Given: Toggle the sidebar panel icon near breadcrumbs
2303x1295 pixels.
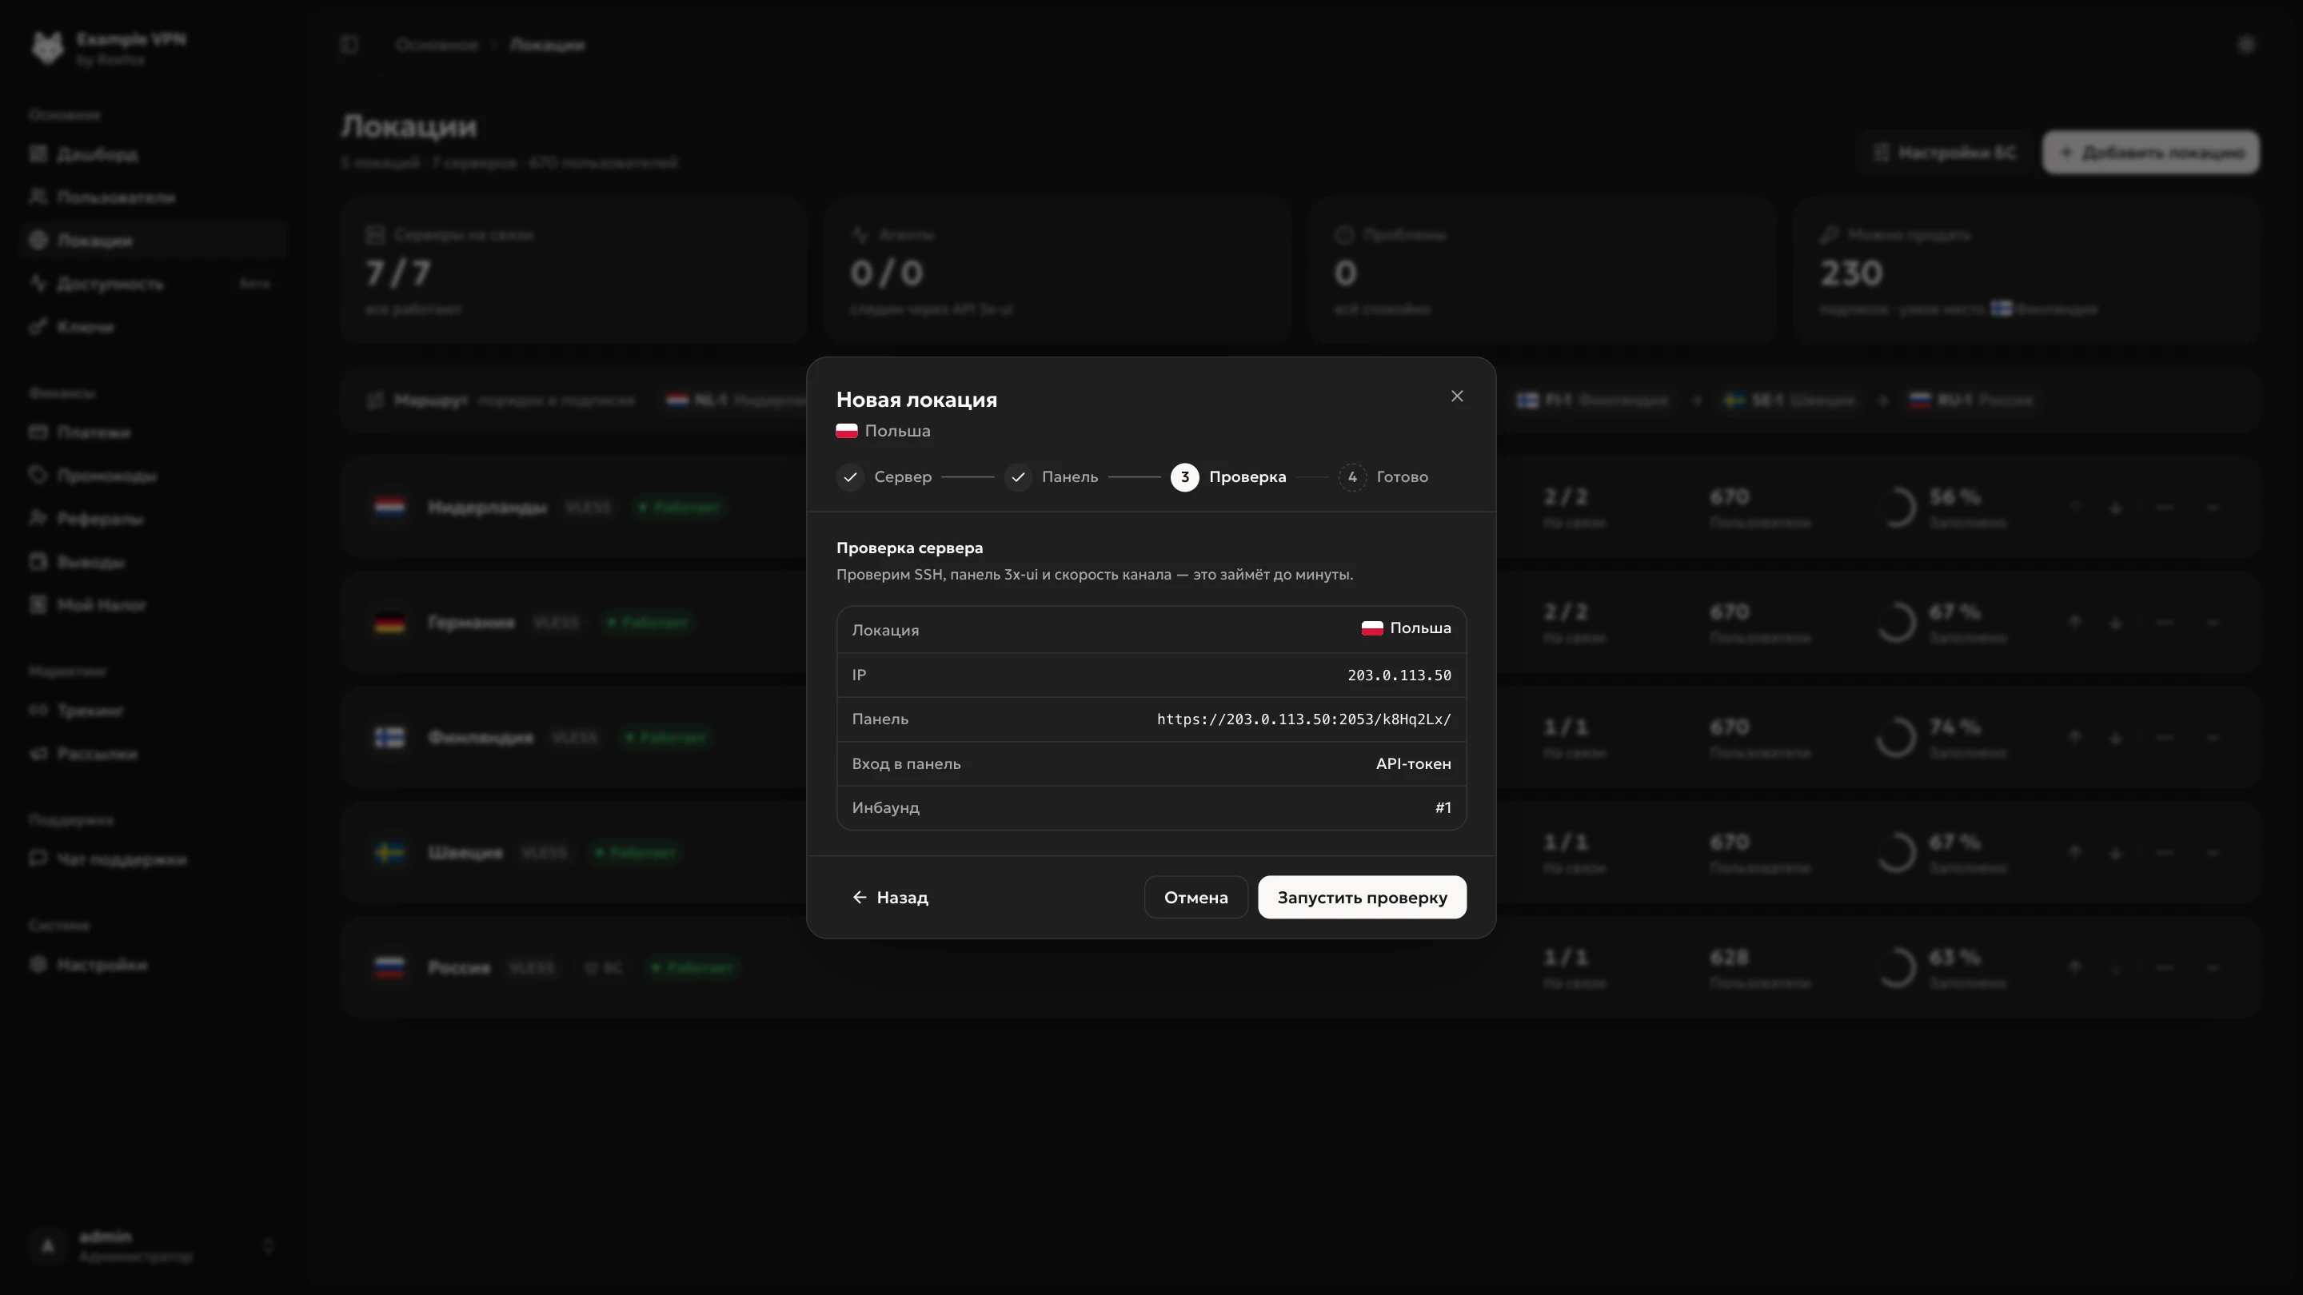Looking at the screenshot, I should [x=349, y=45].
